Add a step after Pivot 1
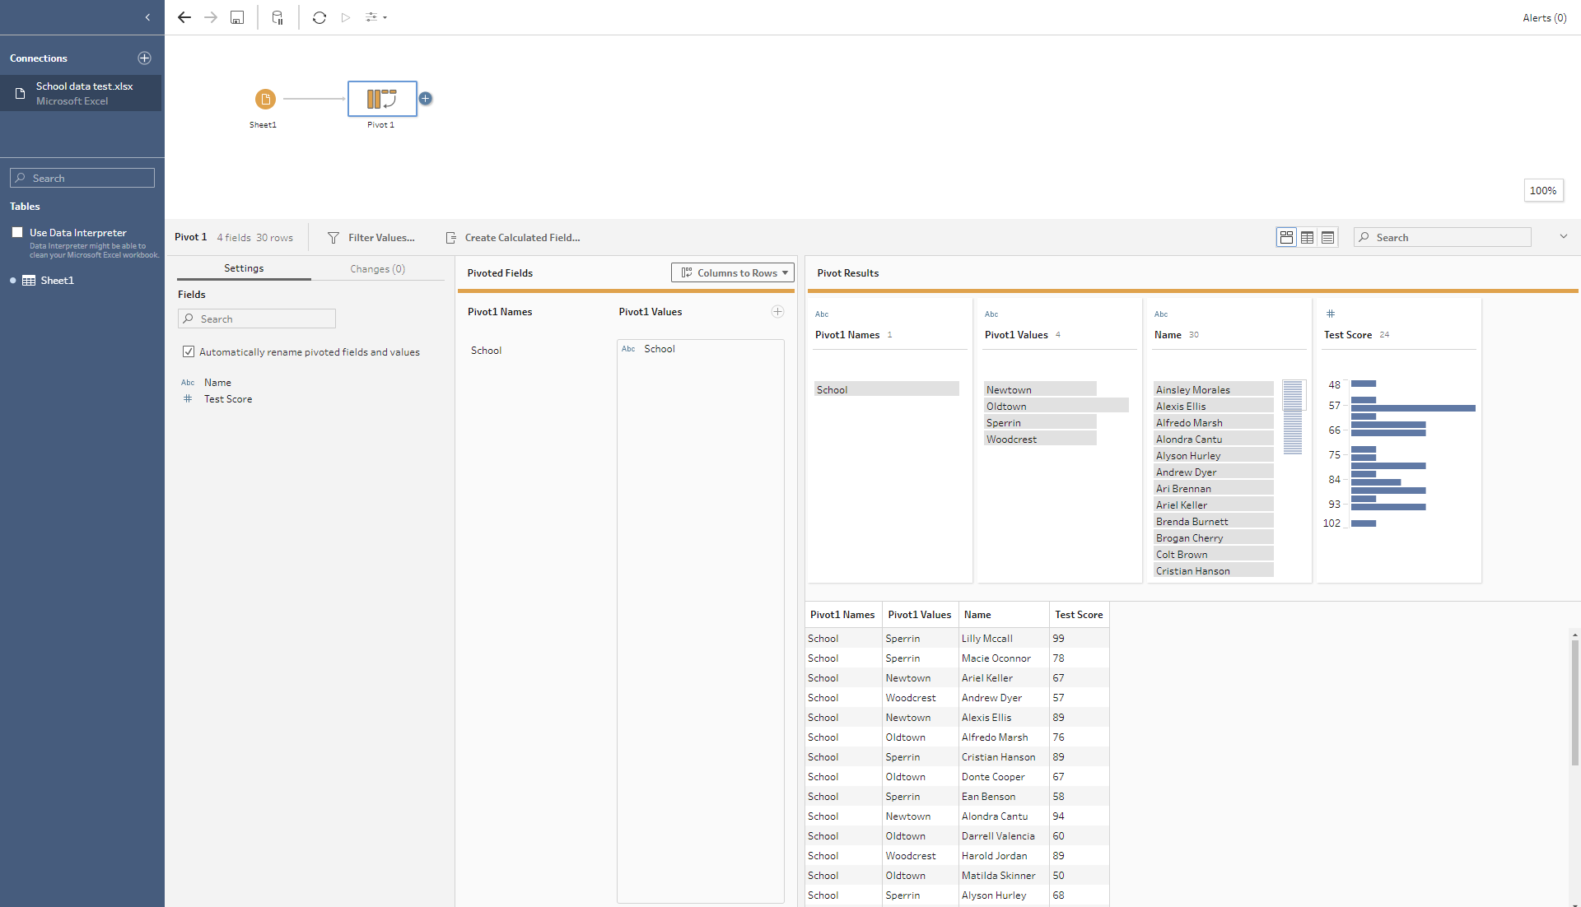 pos(426,99)
